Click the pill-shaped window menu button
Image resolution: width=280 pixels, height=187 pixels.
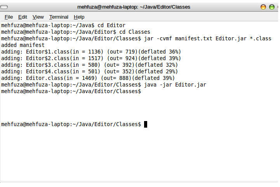click(4, 7)
